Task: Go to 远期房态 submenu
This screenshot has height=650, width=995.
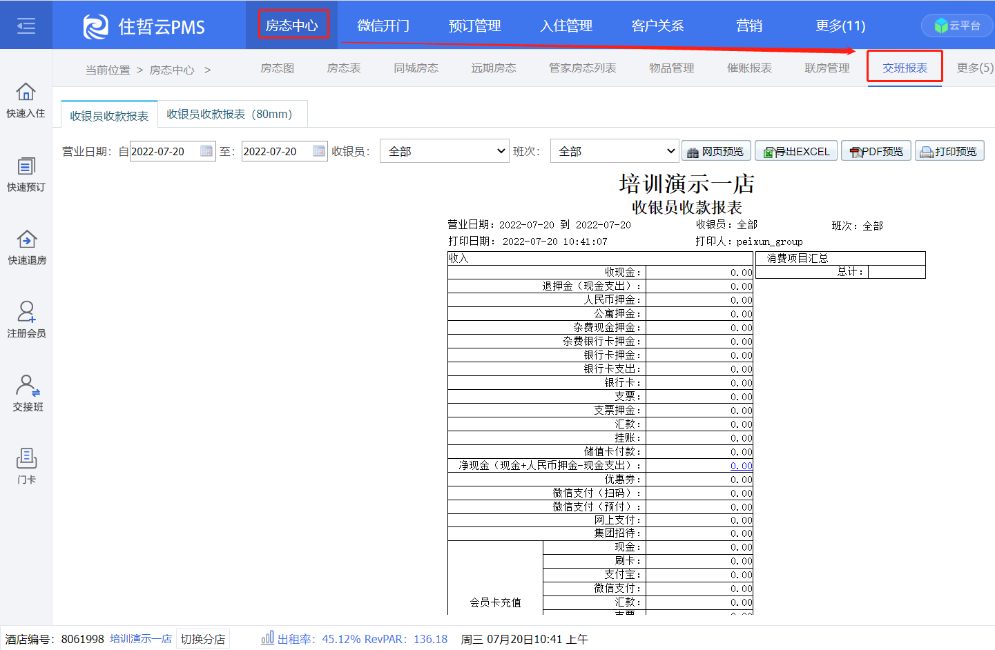Action: click(x=494, y=68)
